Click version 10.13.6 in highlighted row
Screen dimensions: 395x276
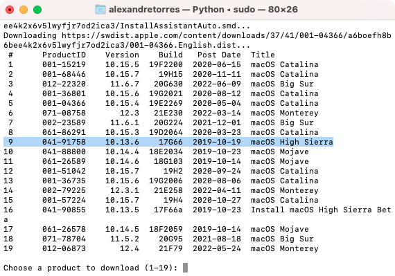[x=122, y=142]
